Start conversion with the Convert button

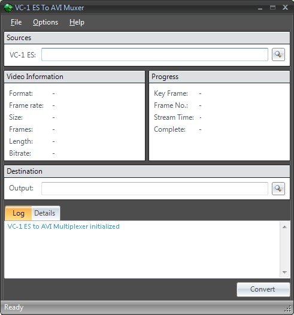click(x=263, y=289)
